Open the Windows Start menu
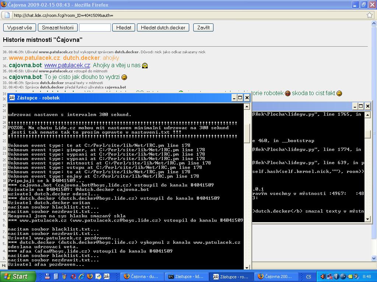Screen dimensions: 377x282 click(18, 276)
